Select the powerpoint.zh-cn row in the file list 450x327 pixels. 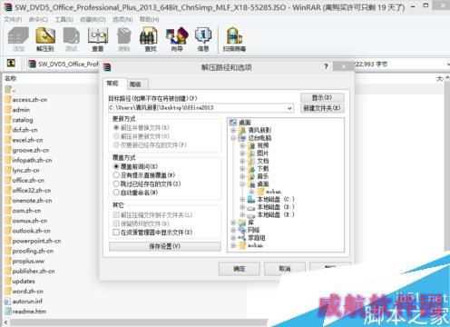click(x=33, y=241)
